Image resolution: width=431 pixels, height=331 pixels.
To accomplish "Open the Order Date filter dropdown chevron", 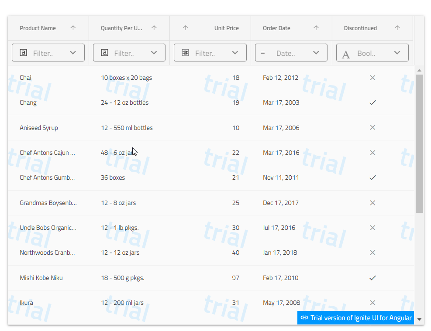I will (316, 53).
